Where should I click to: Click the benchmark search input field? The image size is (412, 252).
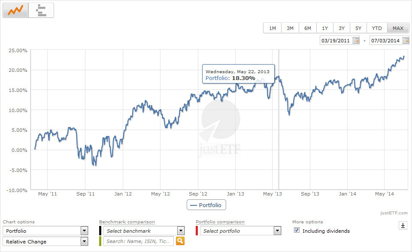139,241
